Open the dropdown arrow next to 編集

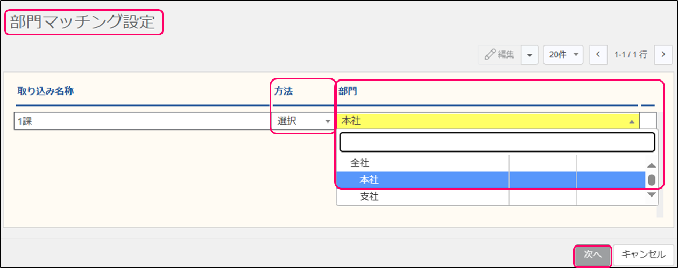(529, 54)
